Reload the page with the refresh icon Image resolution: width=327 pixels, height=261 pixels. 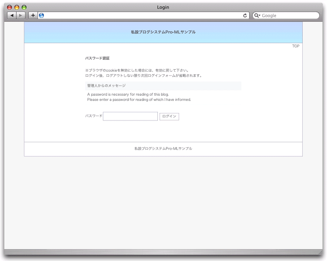[245, 15]
